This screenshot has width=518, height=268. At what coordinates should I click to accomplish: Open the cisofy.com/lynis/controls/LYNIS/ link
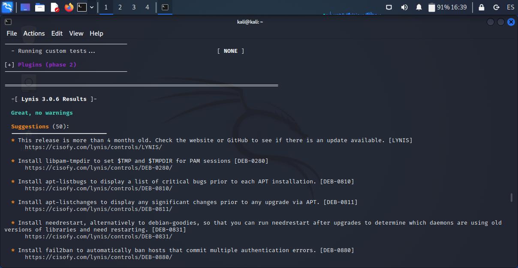93,147
